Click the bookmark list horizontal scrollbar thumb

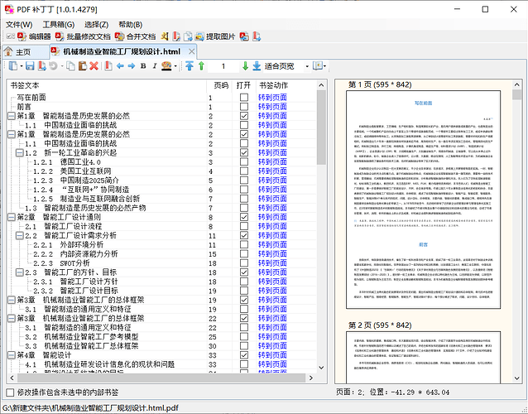(161, 378)
